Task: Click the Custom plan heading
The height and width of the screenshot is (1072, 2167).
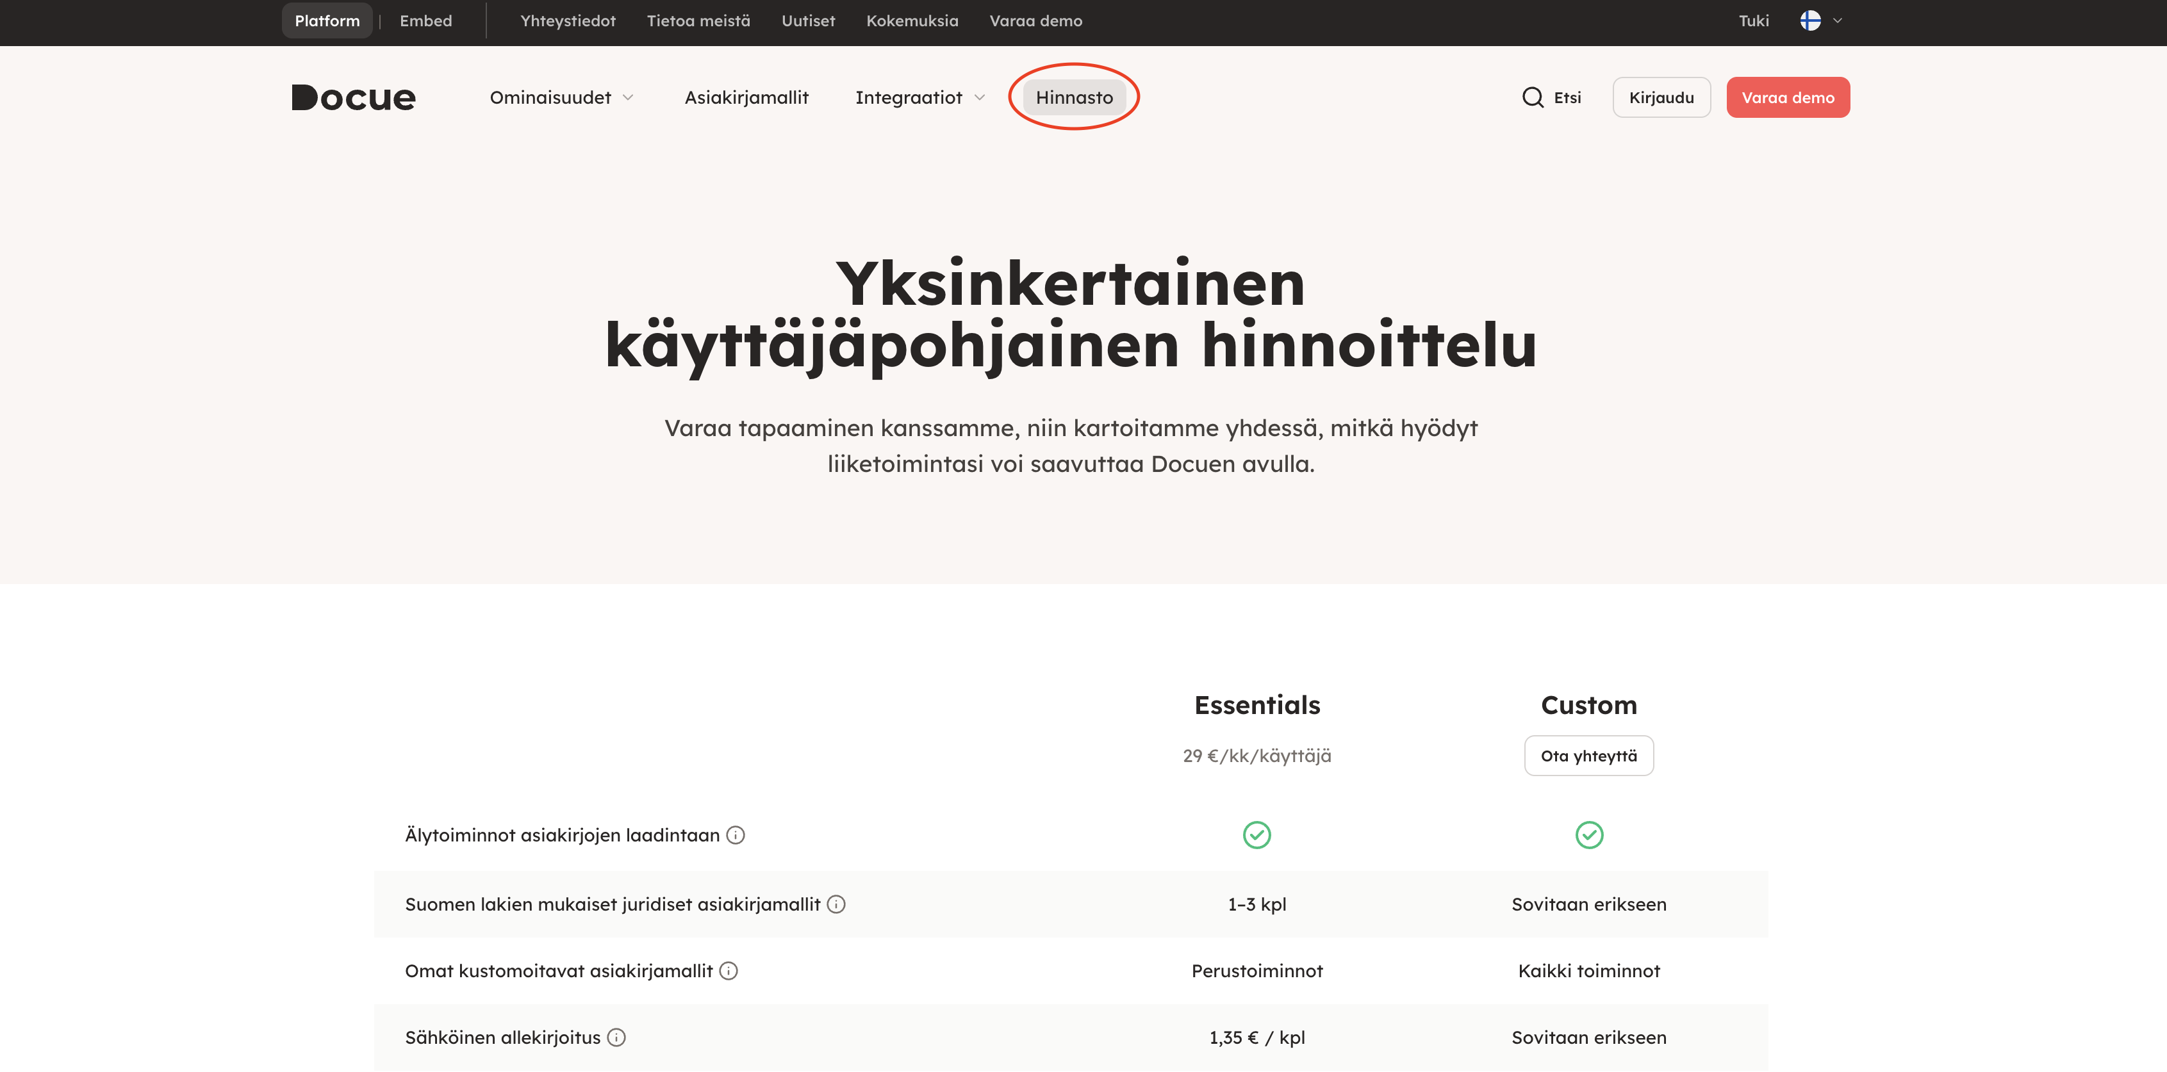Action: point(1589,704)
